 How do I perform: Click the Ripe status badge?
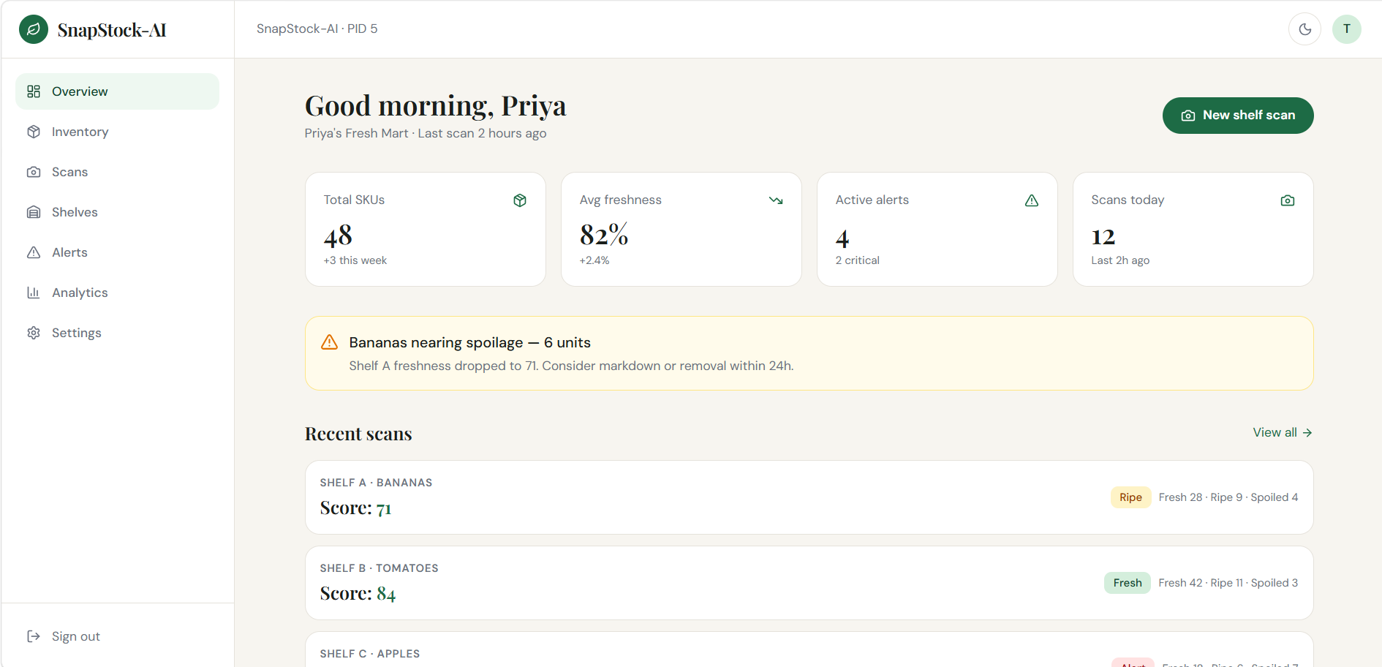pyautogui.click(x=1130, y=497)
